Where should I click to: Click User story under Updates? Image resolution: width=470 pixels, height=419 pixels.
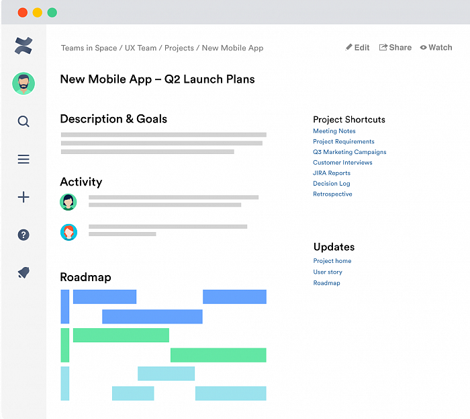point(328,272)
